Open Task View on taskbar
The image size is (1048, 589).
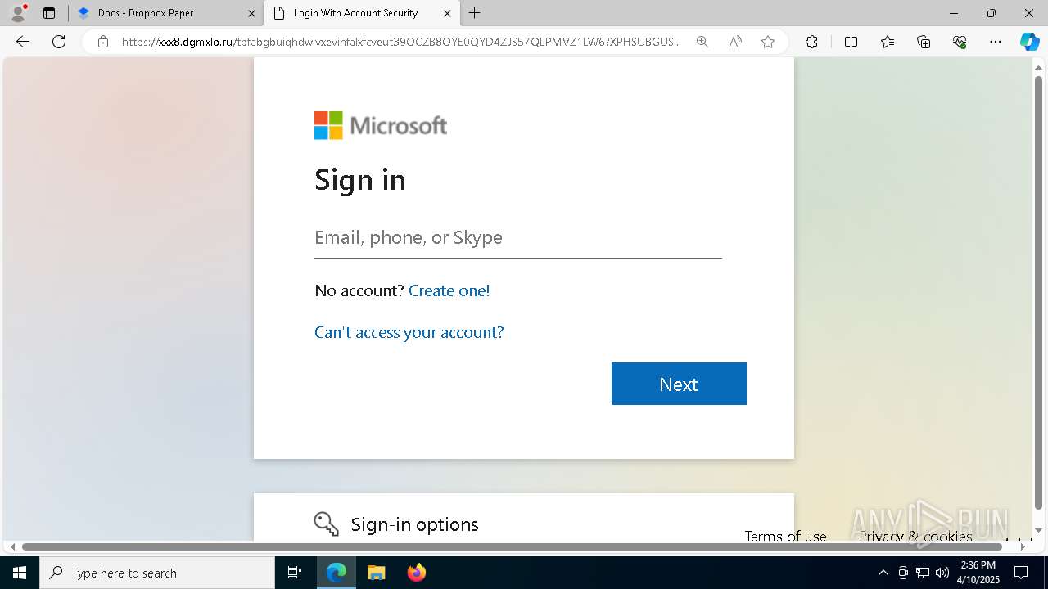pyautogui.click(x=295, y=573)
